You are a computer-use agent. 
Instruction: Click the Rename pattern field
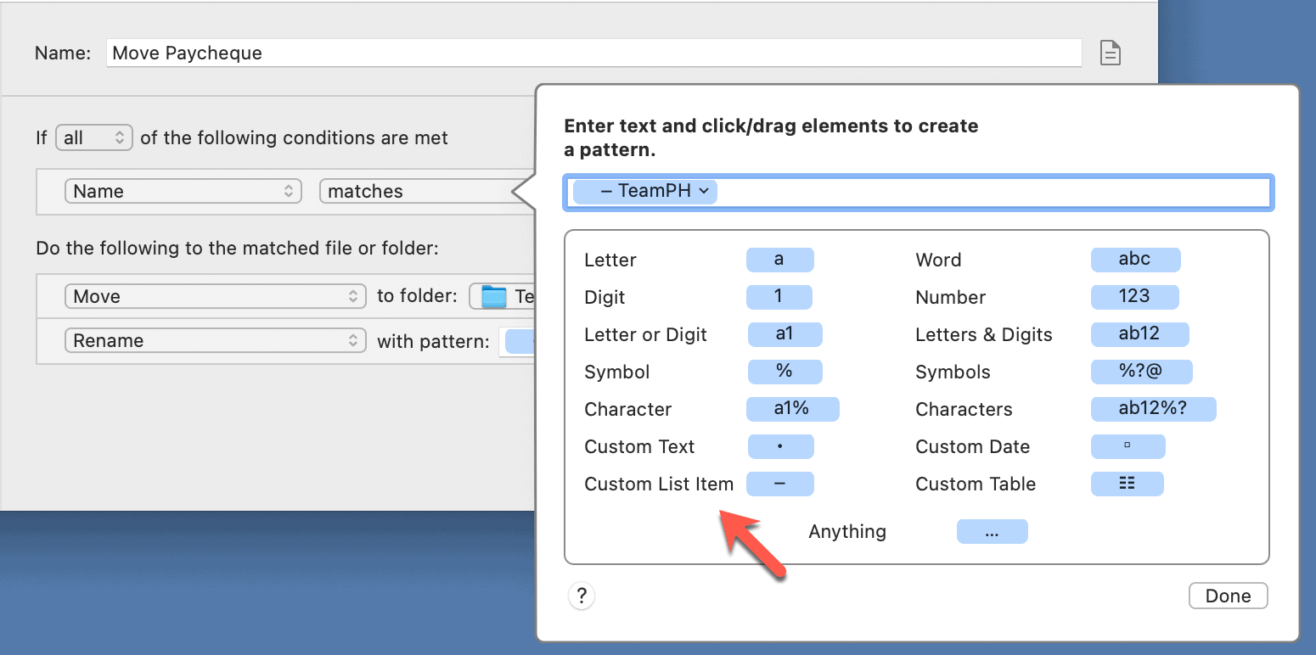pyautogui.click(x=517, y=341)
